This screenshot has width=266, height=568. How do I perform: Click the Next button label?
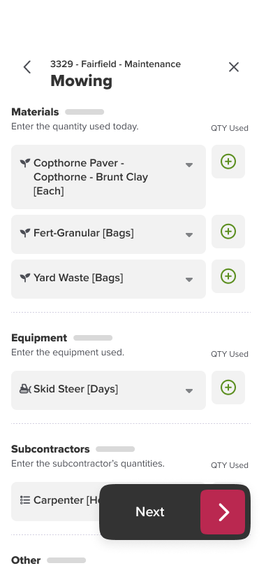tap(150, 512)
